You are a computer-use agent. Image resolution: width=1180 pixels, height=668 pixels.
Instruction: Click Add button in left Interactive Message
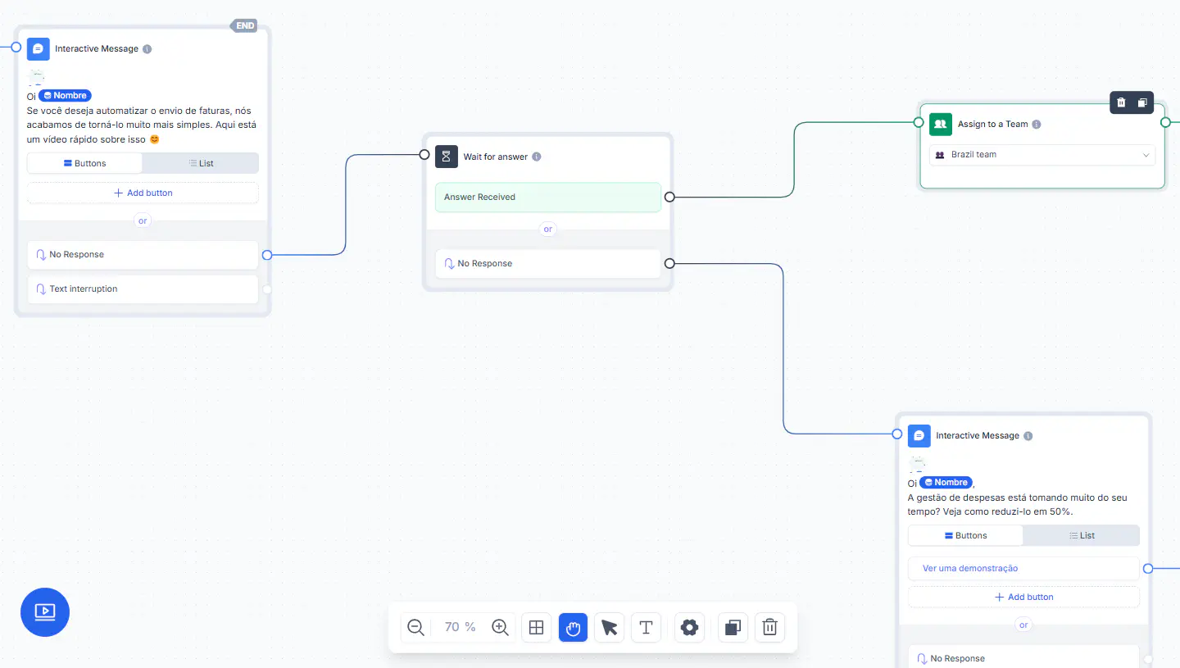tap(143, 193)
